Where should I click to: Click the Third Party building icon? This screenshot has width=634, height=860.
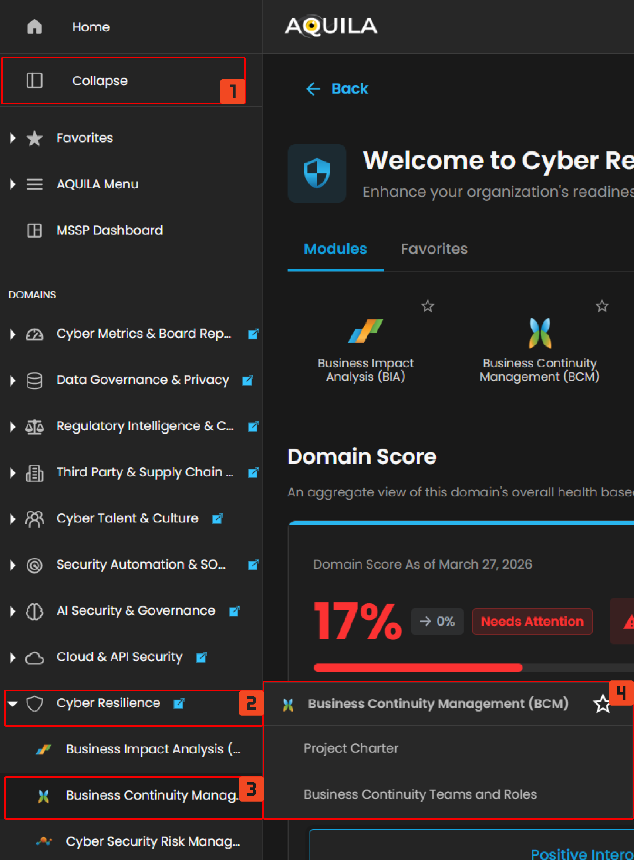click(x=34, y=473)
